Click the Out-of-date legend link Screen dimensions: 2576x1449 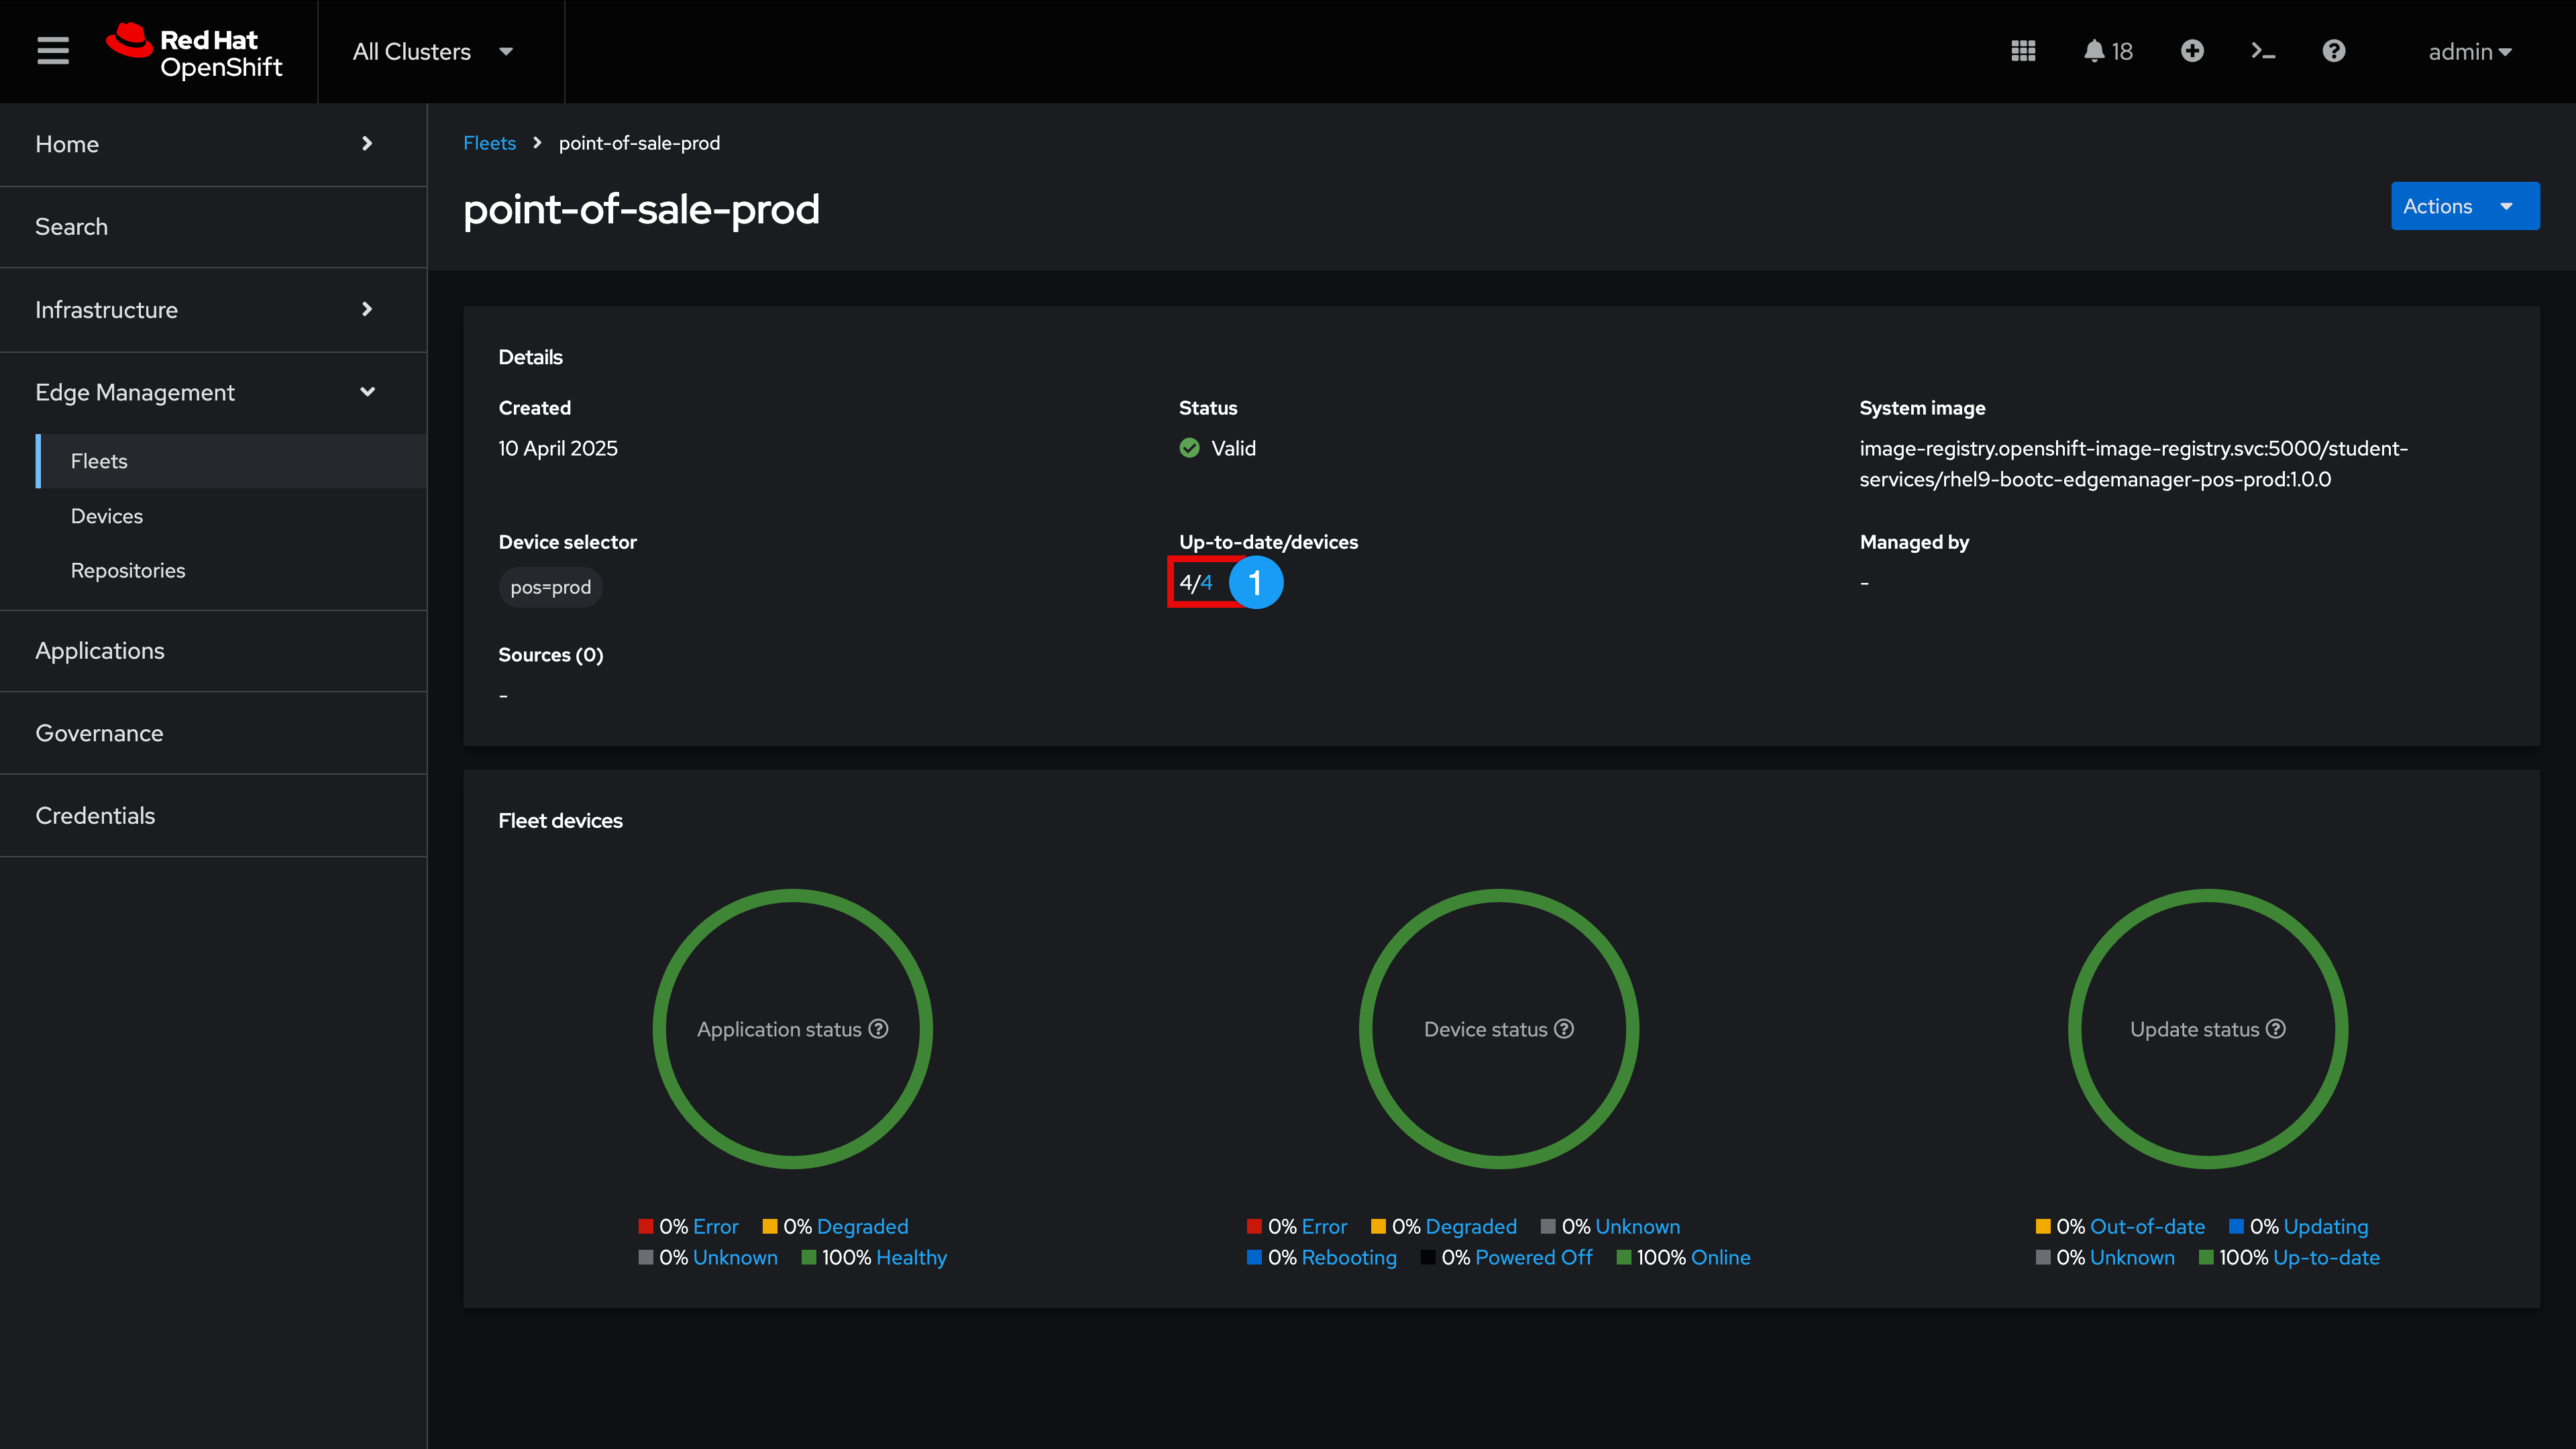coord(2147,1226)
